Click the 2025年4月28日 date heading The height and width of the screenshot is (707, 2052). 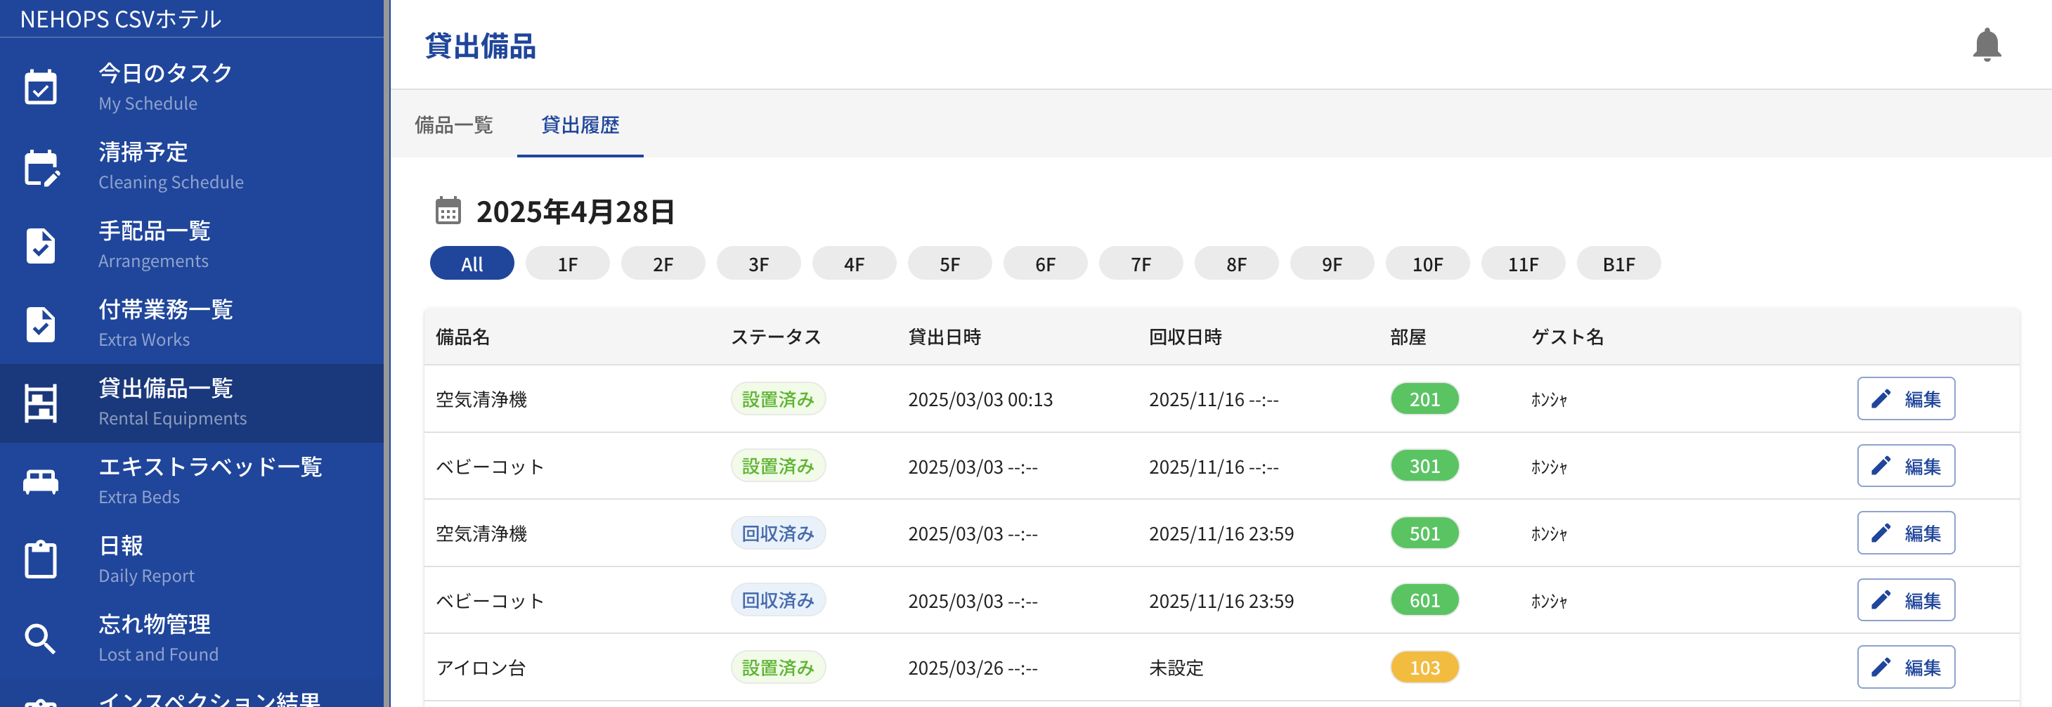point(575,212)
